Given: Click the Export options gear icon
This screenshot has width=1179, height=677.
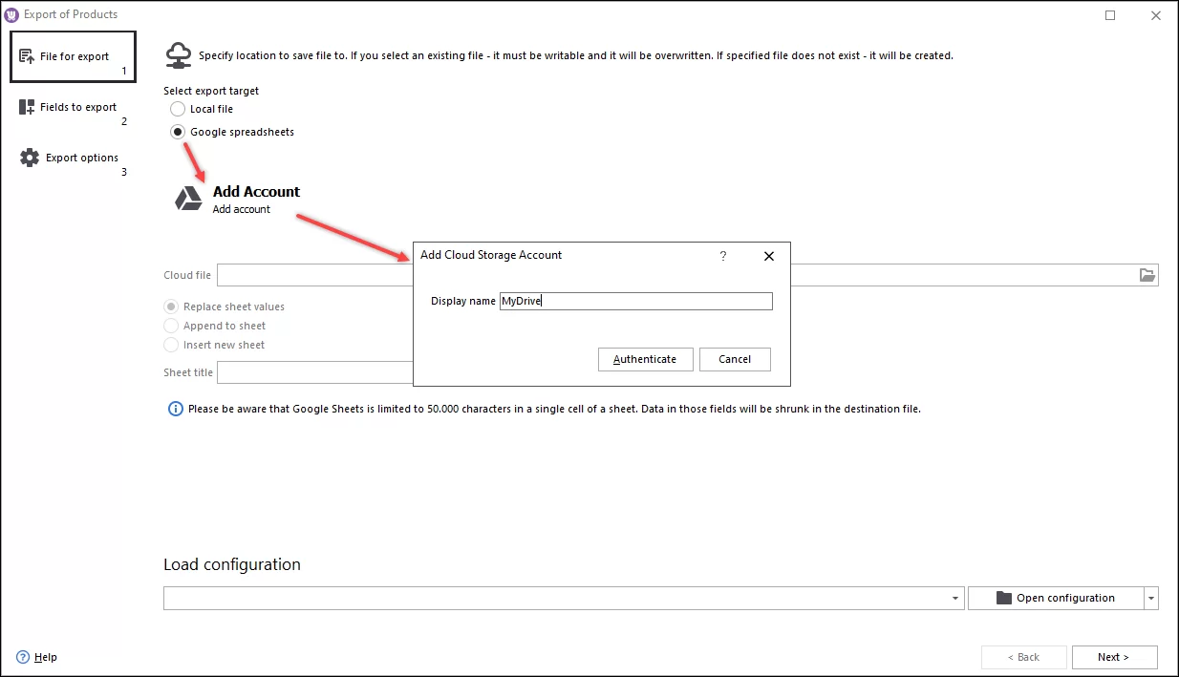Looking at the screenshot, I should coord(29,157).
